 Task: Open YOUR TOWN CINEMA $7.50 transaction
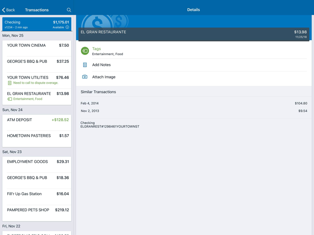(x=37, y=48)
